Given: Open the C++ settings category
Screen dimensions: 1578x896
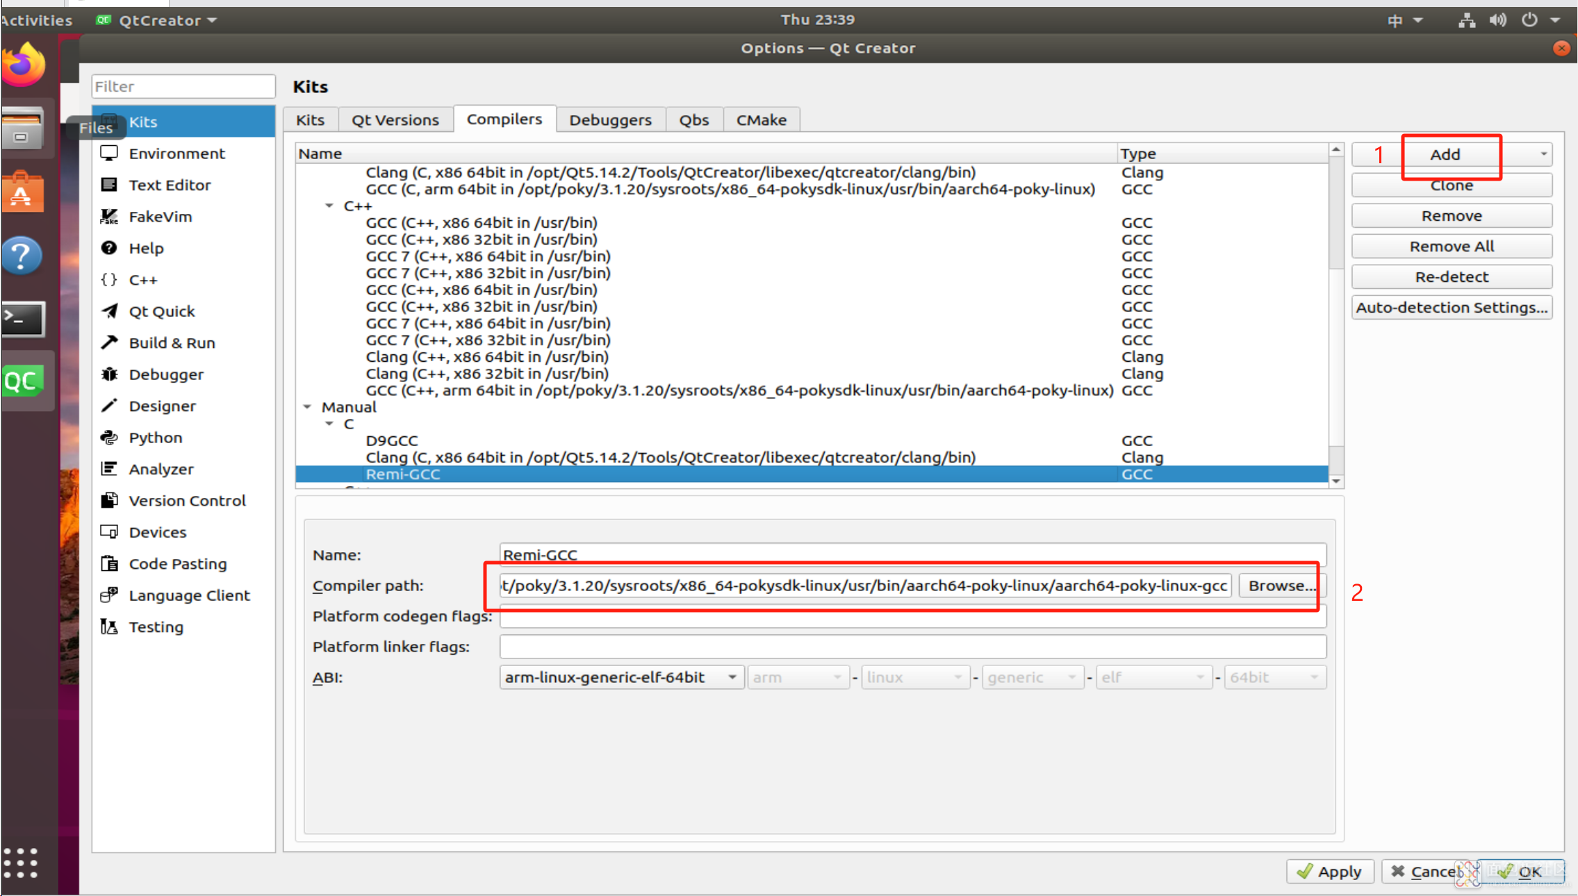Looking at the screenshot, I should tap(183, 280).
